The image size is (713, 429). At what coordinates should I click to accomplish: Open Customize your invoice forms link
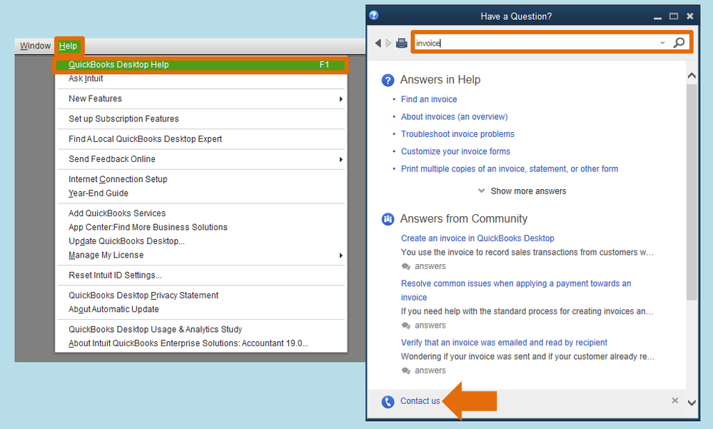click(x=455, y=151)
